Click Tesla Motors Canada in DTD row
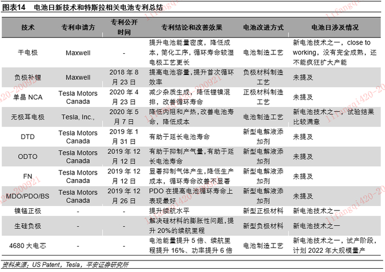385x272 pixels. pyautogui.click(x=78, y=137)
